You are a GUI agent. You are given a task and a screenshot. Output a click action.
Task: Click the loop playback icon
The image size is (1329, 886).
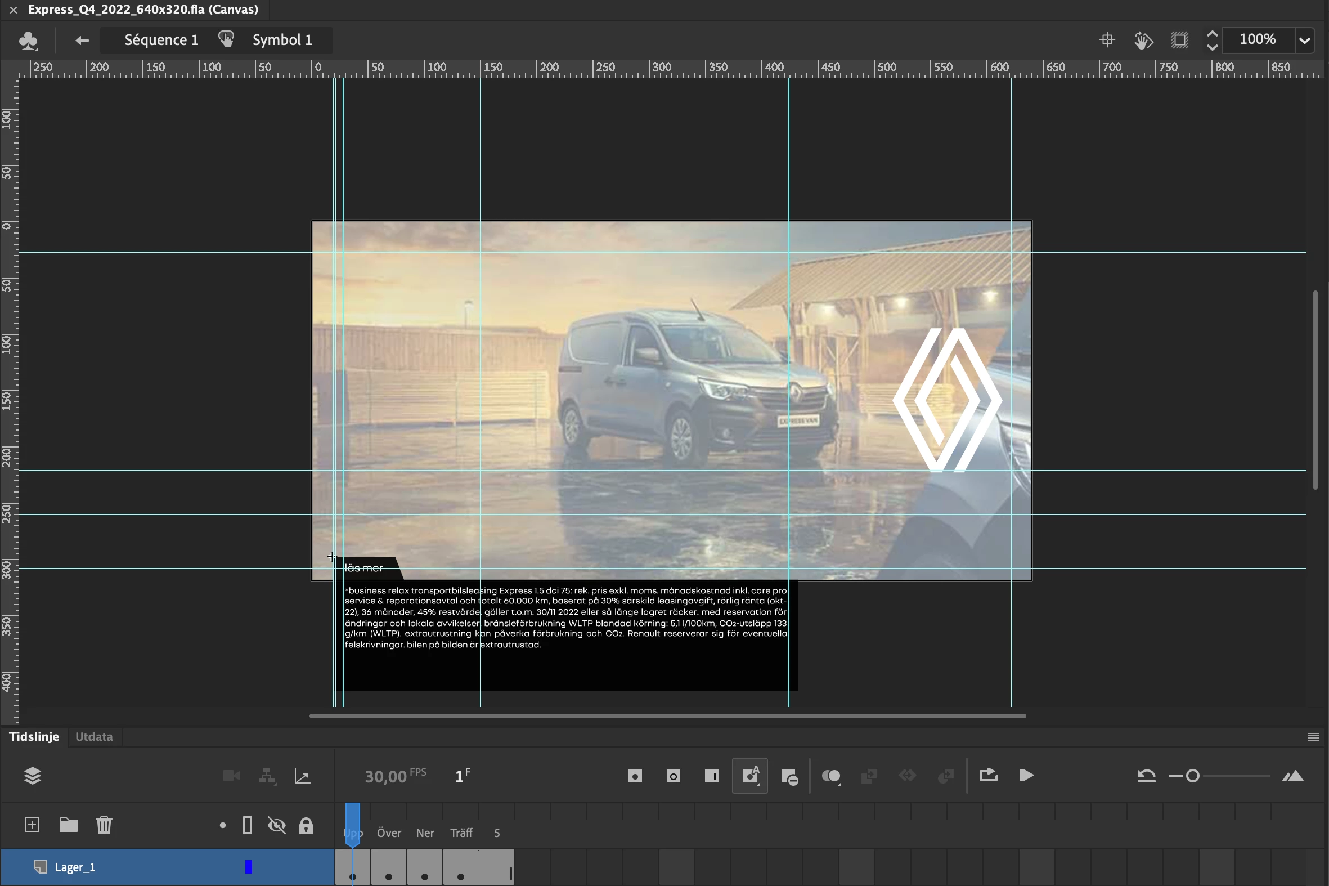988,775
